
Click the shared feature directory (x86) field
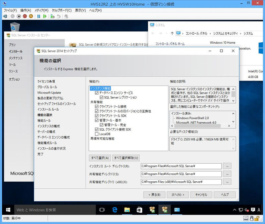point(181,182)
